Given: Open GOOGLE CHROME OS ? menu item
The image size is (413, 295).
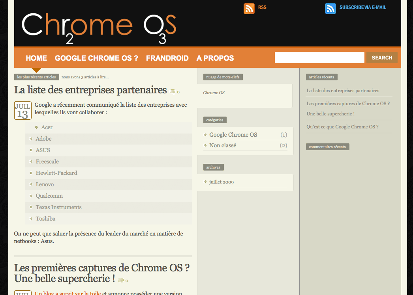Looking at the screenshot, I should [96, 58].
